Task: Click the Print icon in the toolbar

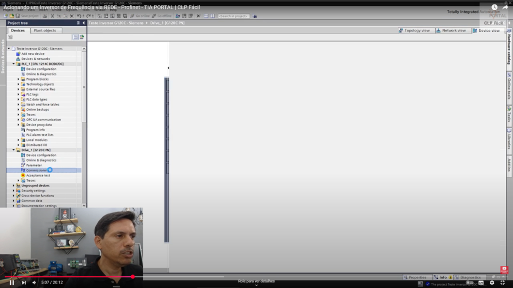Action: 45,16
